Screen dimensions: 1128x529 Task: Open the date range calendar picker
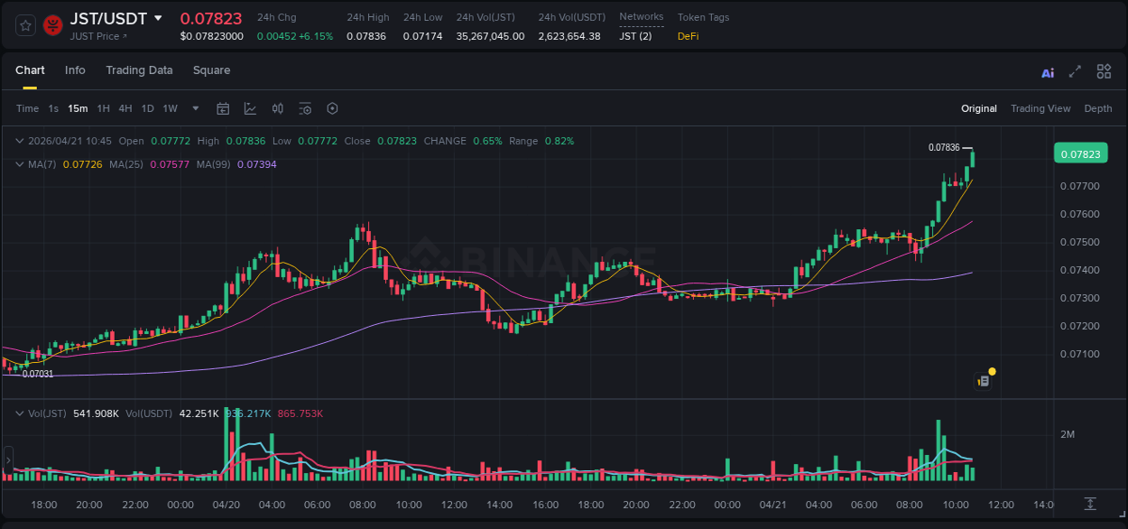(223, 108)
